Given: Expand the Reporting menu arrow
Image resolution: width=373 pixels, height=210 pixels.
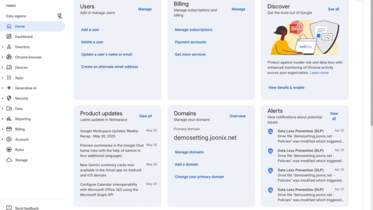Looking at the screenshot, I should [x=2, y=119].
